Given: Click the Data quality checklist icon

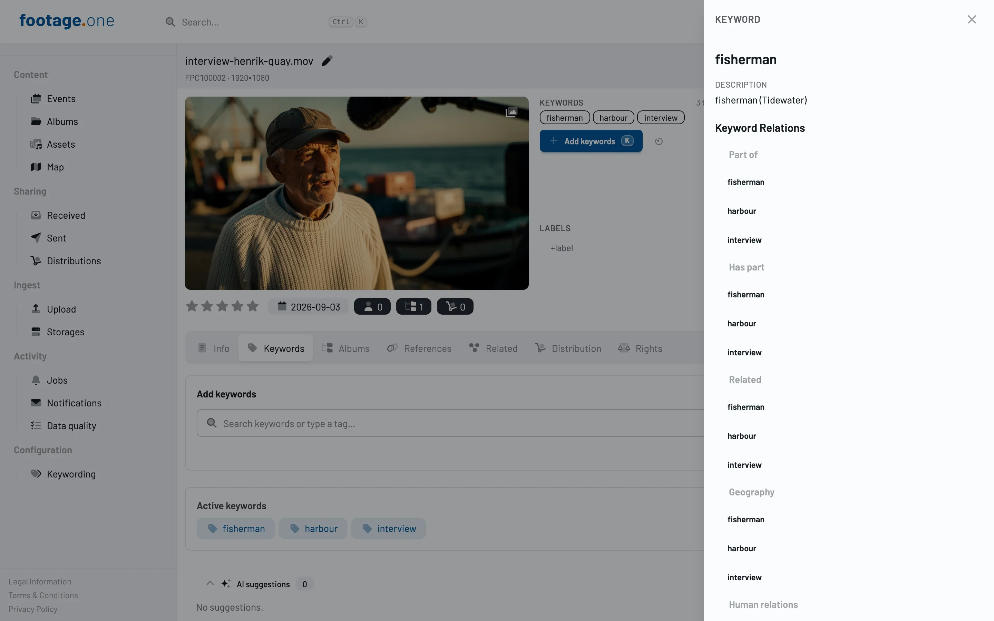Looking at the screenshot, I should (x=36, y=425).
